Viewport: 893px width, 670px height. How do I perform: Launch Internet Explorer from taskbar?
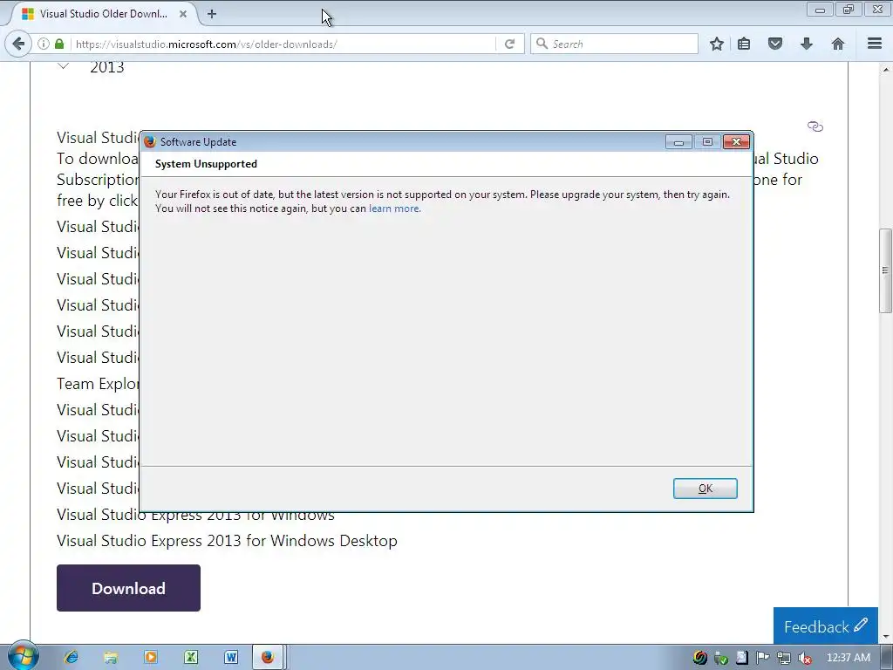tap(72, 657)
